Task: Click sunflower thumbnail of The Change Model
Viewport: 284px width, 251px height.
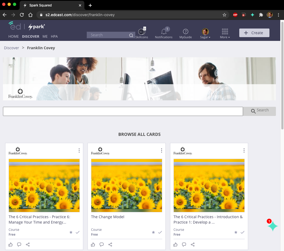Action: coord(127,185)
